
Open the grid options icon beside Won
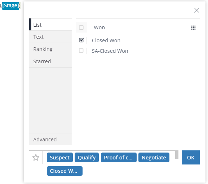click(193, 27)
